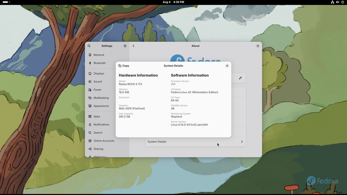
Task: Click the Power icon in the sidebar
Action: coord(90,90)
